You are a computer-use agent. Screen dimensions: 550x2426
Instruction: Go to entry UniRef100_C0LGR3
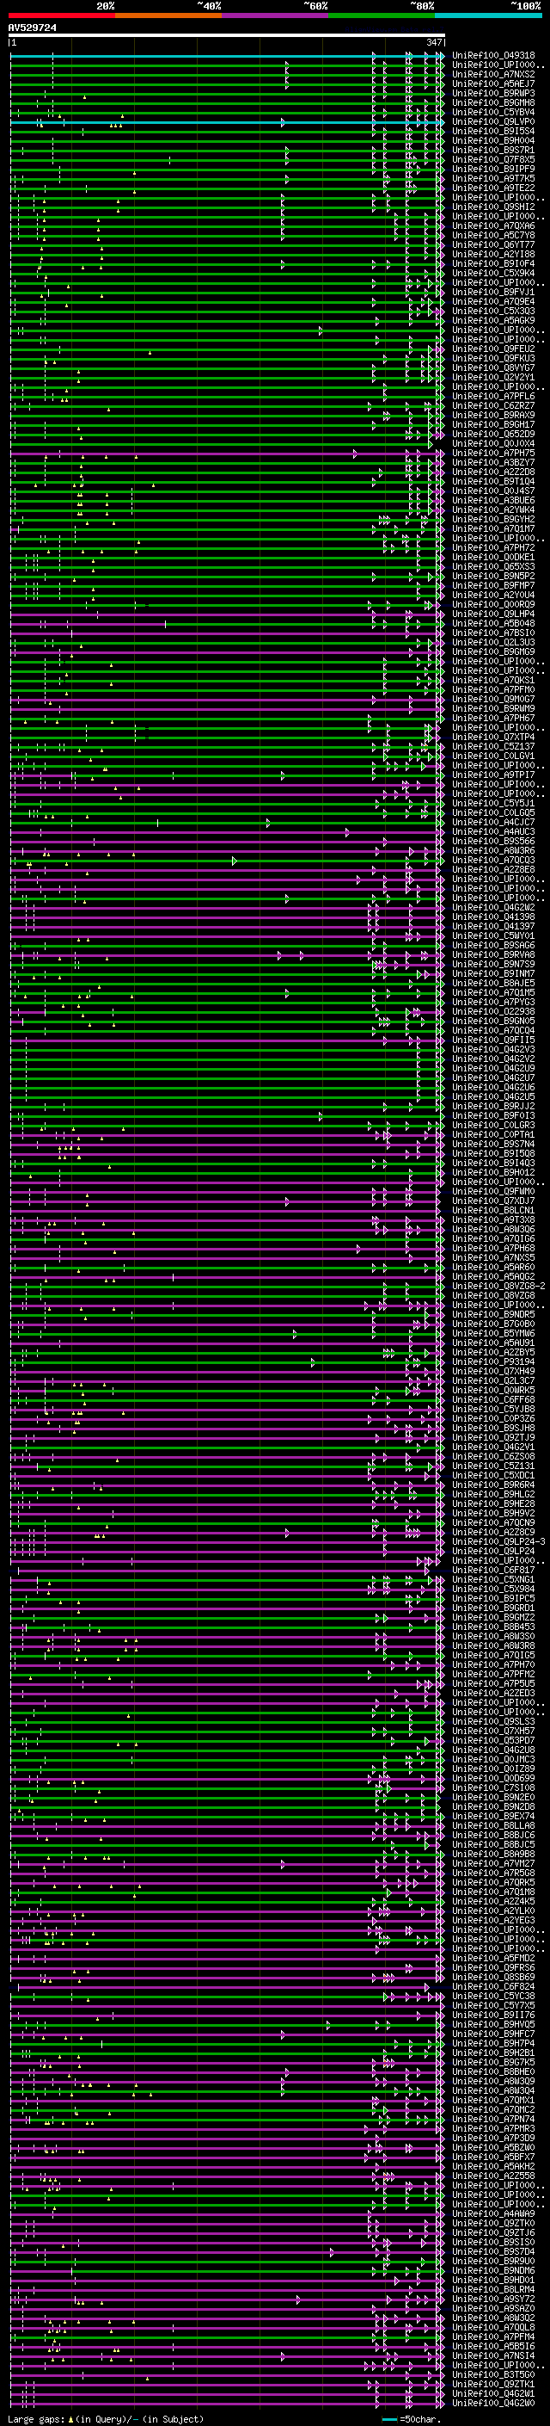point(493,1126)
